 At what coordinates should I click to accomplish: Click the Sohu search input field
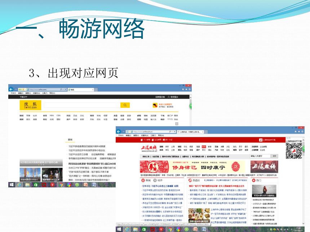click(82, 105)
